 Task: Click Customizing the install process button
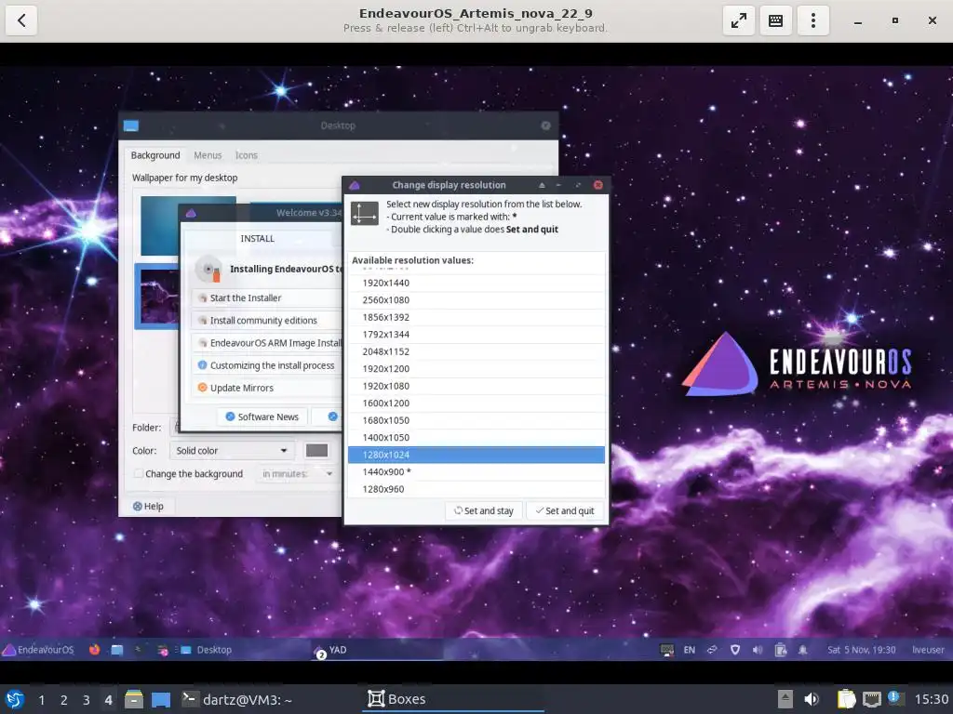tap(266, 365)
